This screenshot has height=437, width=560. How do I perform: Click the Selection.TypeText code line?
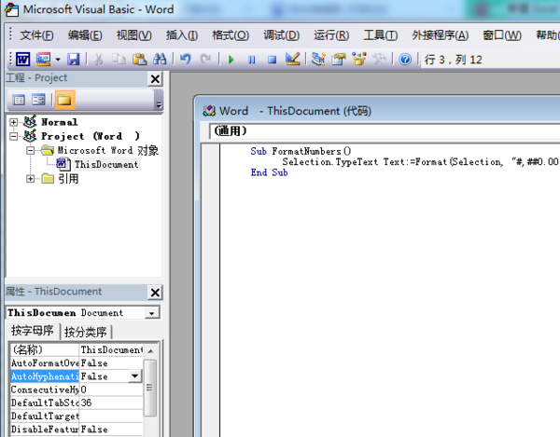(420, 162)
